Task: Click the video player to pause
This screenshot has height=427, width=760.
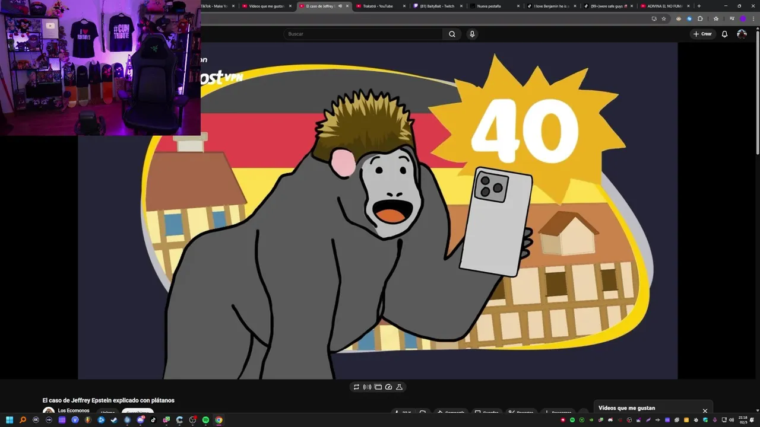Action: pos(378,211)
